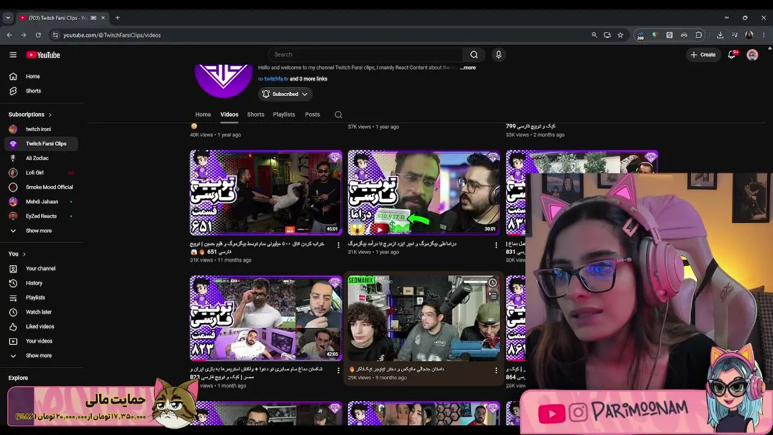
Task: View site information icon in address bar
Action: (x=55, y=35)
